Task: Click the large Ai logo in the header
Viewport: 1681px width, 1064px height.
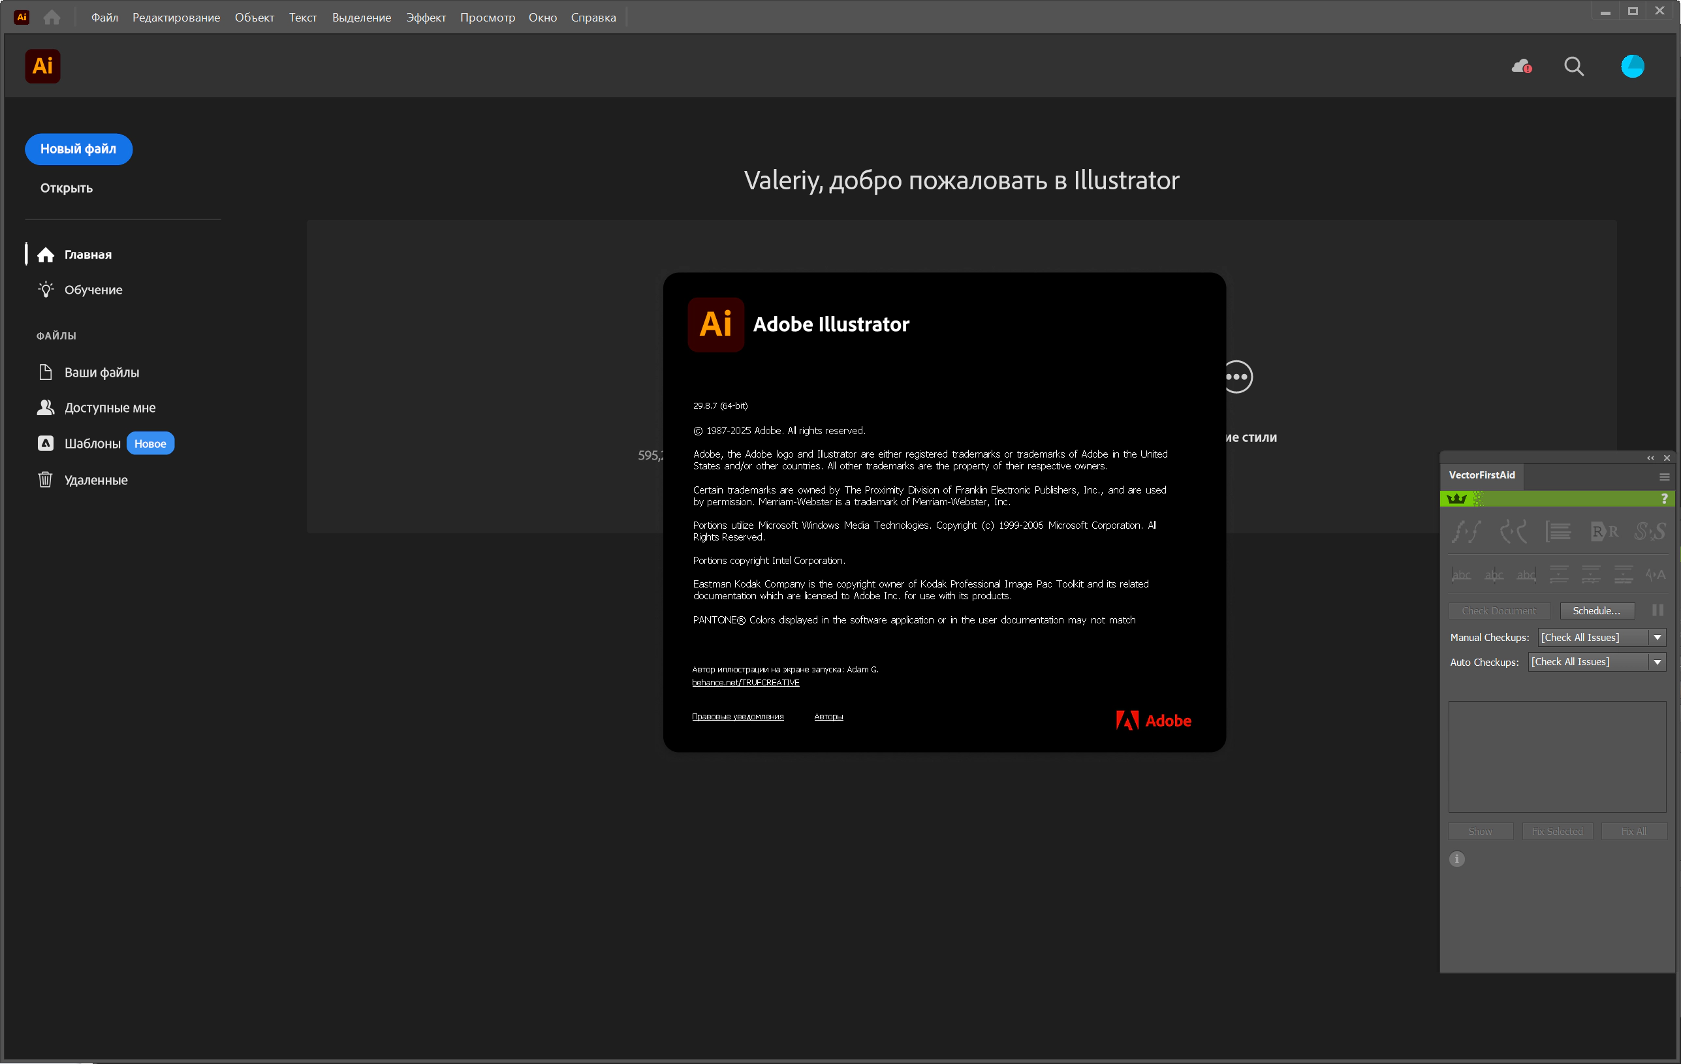Action: [x=42, y=67]
